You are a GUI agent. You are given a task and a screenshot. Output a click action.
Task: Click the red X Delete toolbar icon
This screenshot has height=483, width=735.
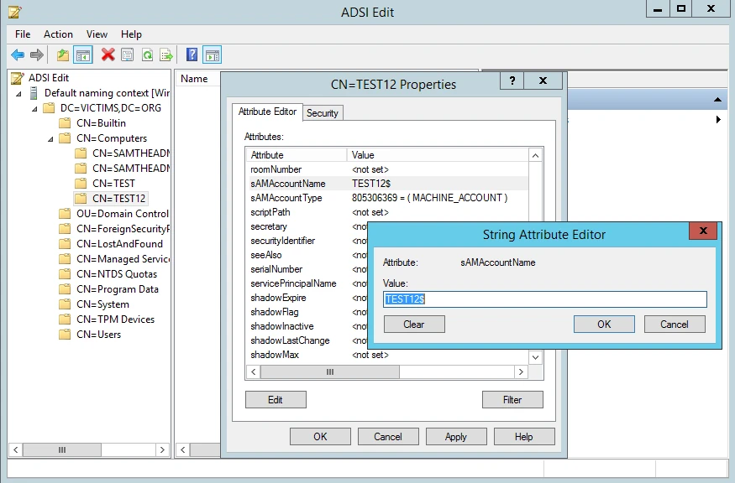(108, 55)
